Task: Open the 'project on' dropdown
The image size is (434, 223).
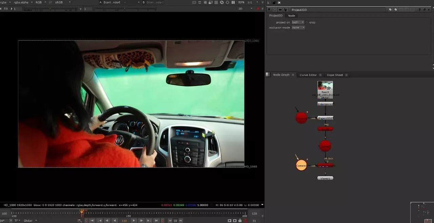Action: [298, 22]
